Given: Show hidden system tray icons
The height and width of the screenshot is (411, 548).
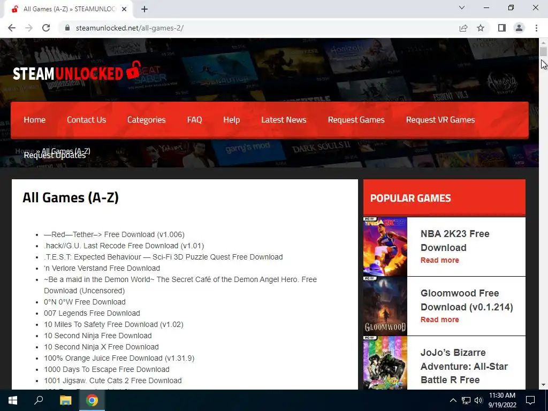Looking at the screenshot, I should point(453,400).
